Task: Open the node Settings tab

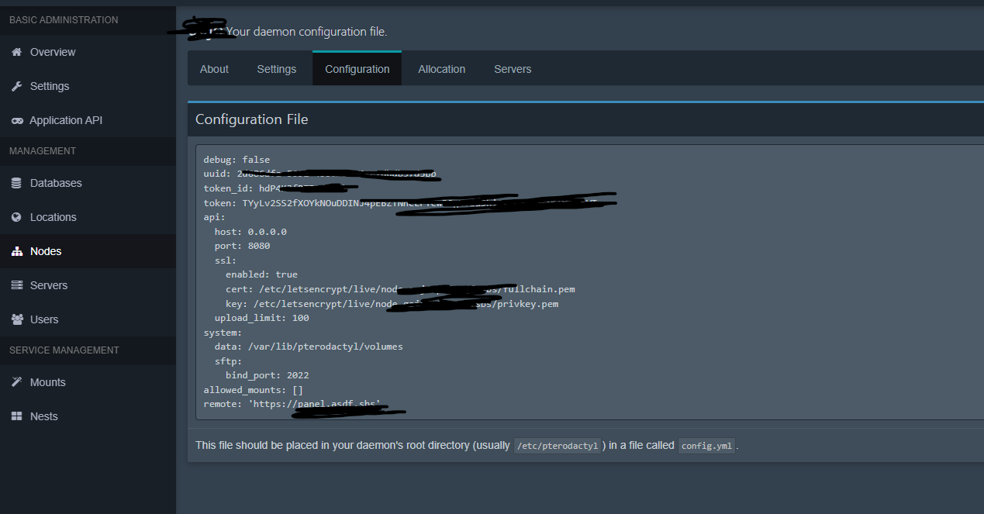Action: 277,69
